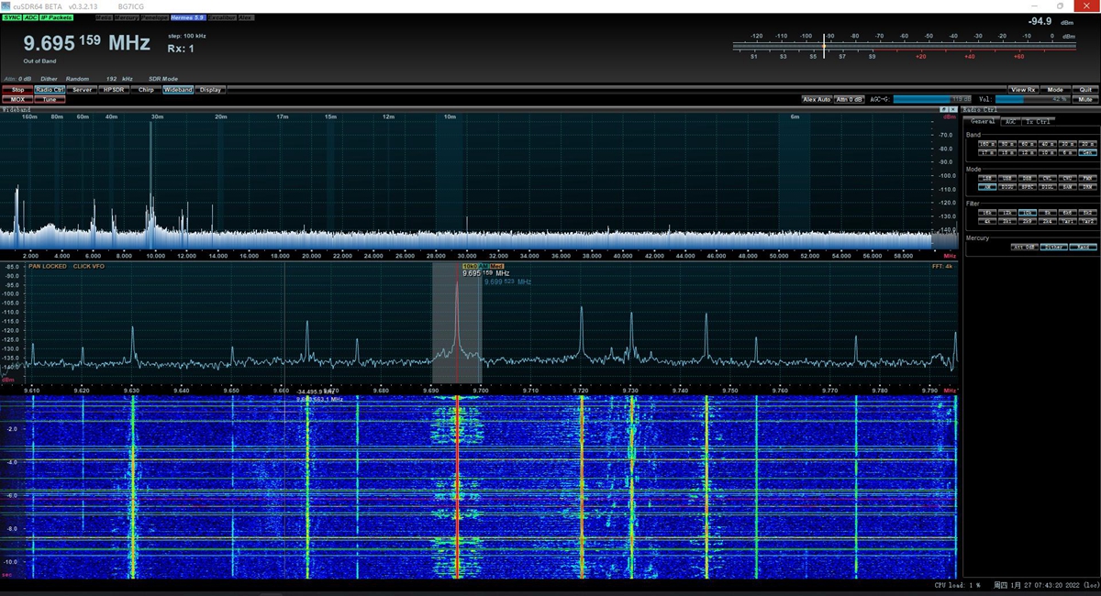Image resolution: width=1101 pixels, height=596 pixels.
Task: Toggle the Wideband display button
Action: tap(178, 90)
